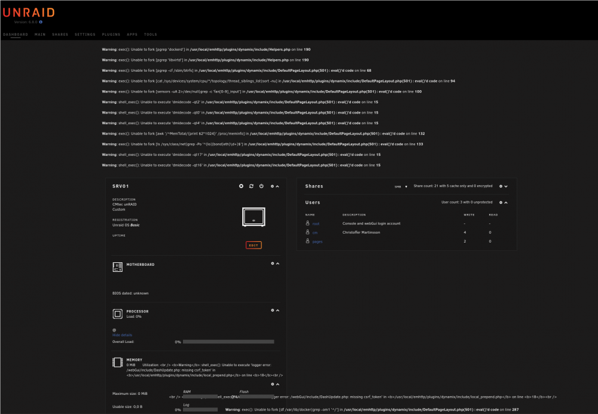Click the EDIT button
Screen dimensions: 598x414
(x=254, y=246)
